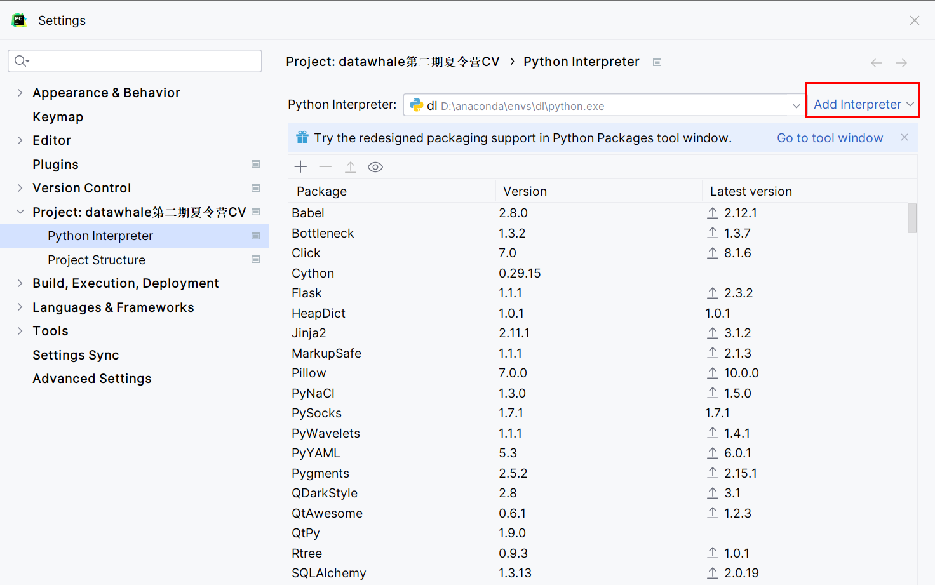Open Keymap settings
Screen dimensions: 935x585
point(58,117)
